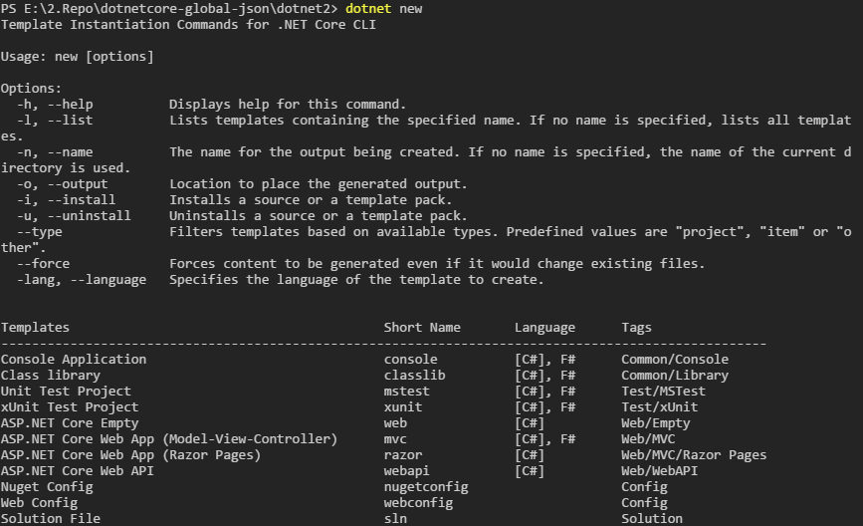The image size is (863, 526).
Task: Click the '--help' option text
Action: [x=70, y=104]
